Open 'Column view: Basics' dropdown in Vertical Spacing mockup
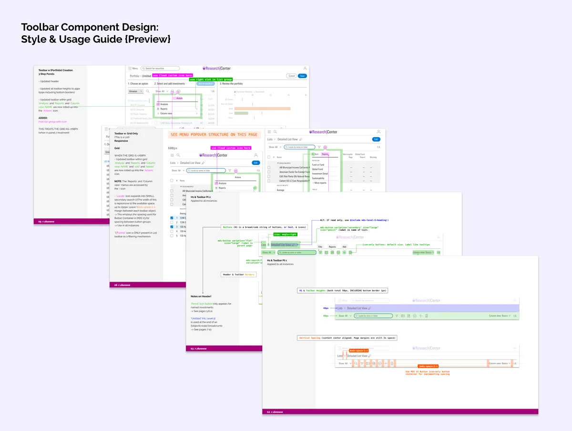Image resolution: width=572 pixels, height=431 pixels. (500, 363)
